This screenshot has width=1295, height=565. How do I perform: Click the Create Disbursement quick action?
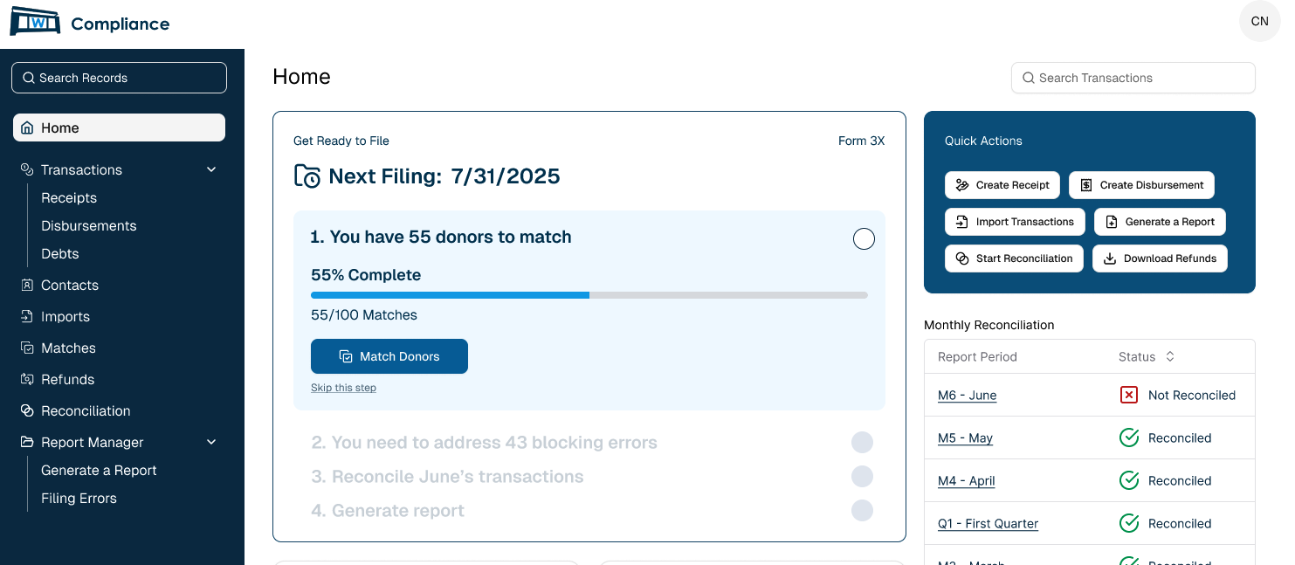click(x=1141, y=185)
